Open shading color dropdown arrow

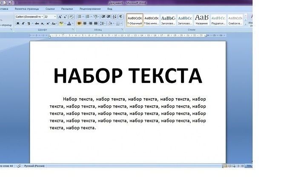pyautogui.click(x=113, y=23)
